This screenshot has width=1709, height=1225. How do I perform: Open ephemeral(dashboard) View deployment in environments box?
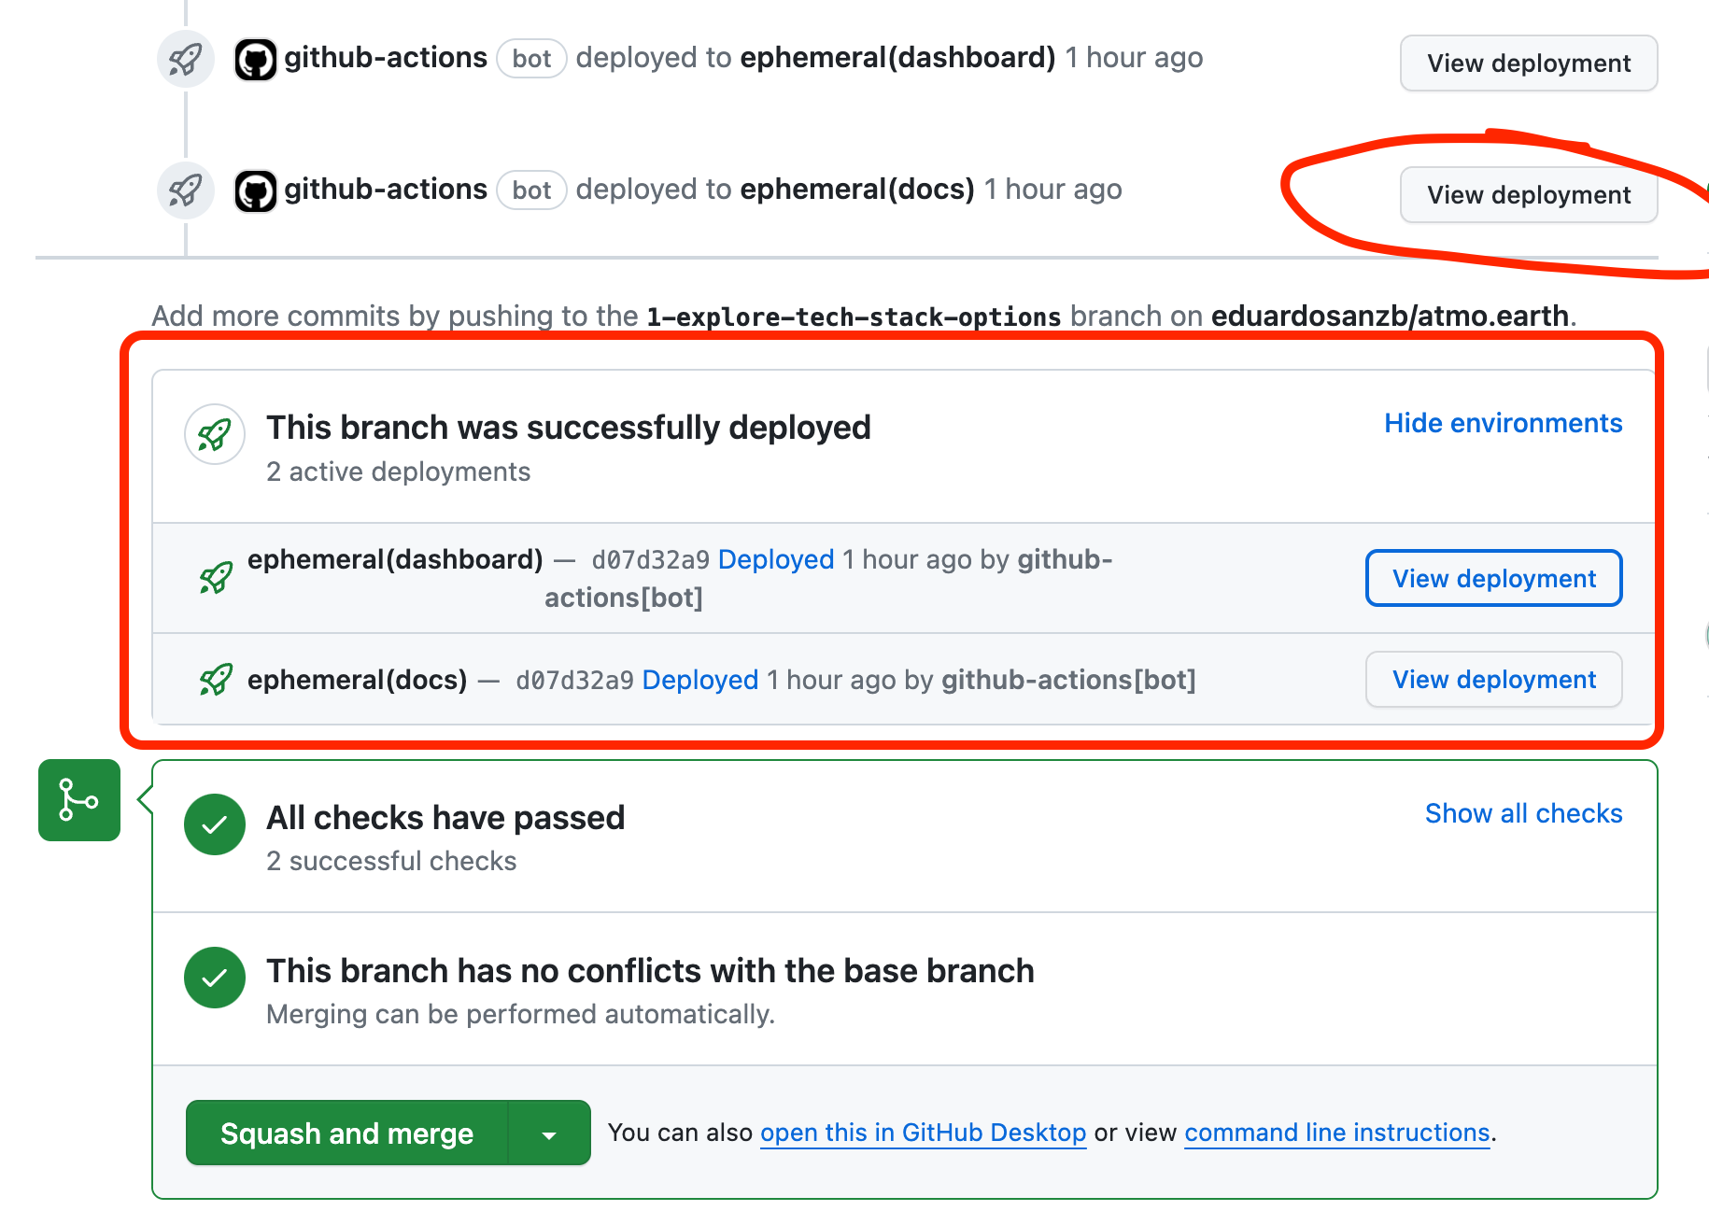1493,579
